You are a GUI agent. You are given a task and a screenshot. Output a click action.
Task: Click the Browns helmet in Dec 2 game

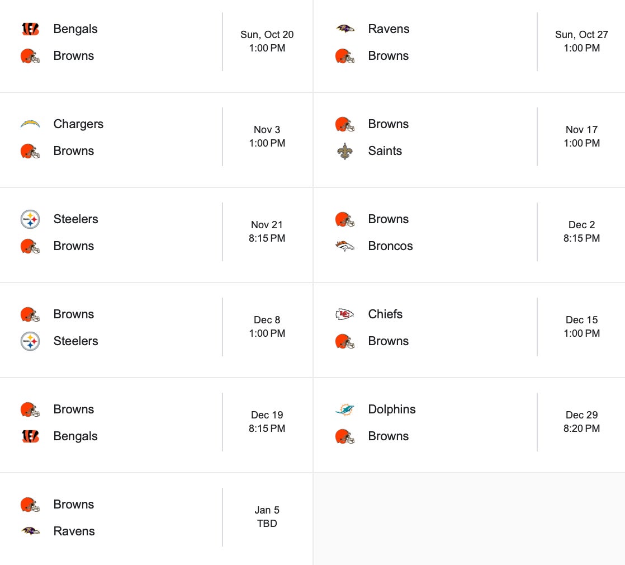(345, 219)
